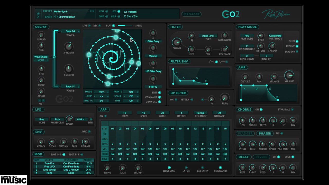Switch to the Flanger tab
329x185 pixels.
pos(245,133)
